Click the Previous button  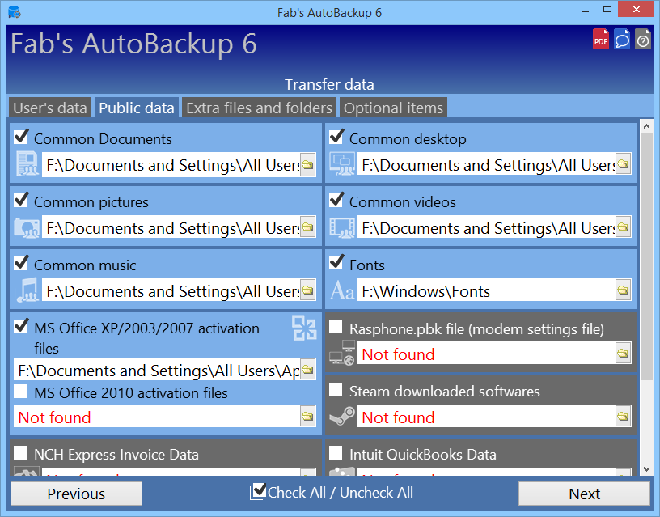click(x=76, y=494)
